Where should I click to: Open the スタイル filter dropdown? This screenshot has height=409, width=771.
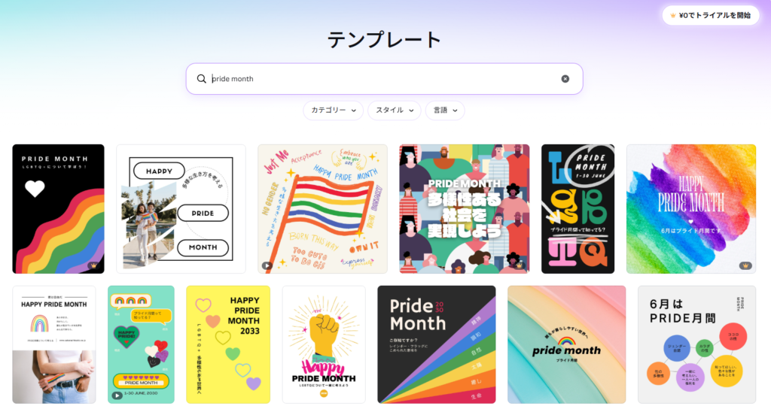395,111
